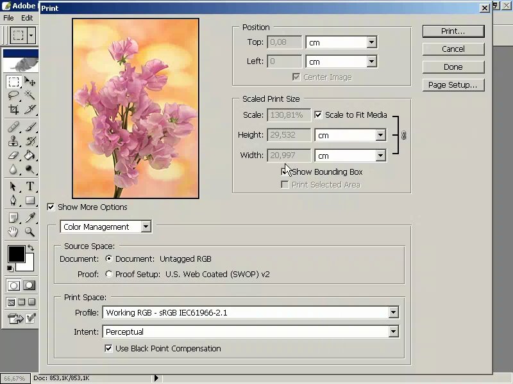513x384 pixels.
Task: Select the Magic Wand tool
Action: tap(29, 95)
